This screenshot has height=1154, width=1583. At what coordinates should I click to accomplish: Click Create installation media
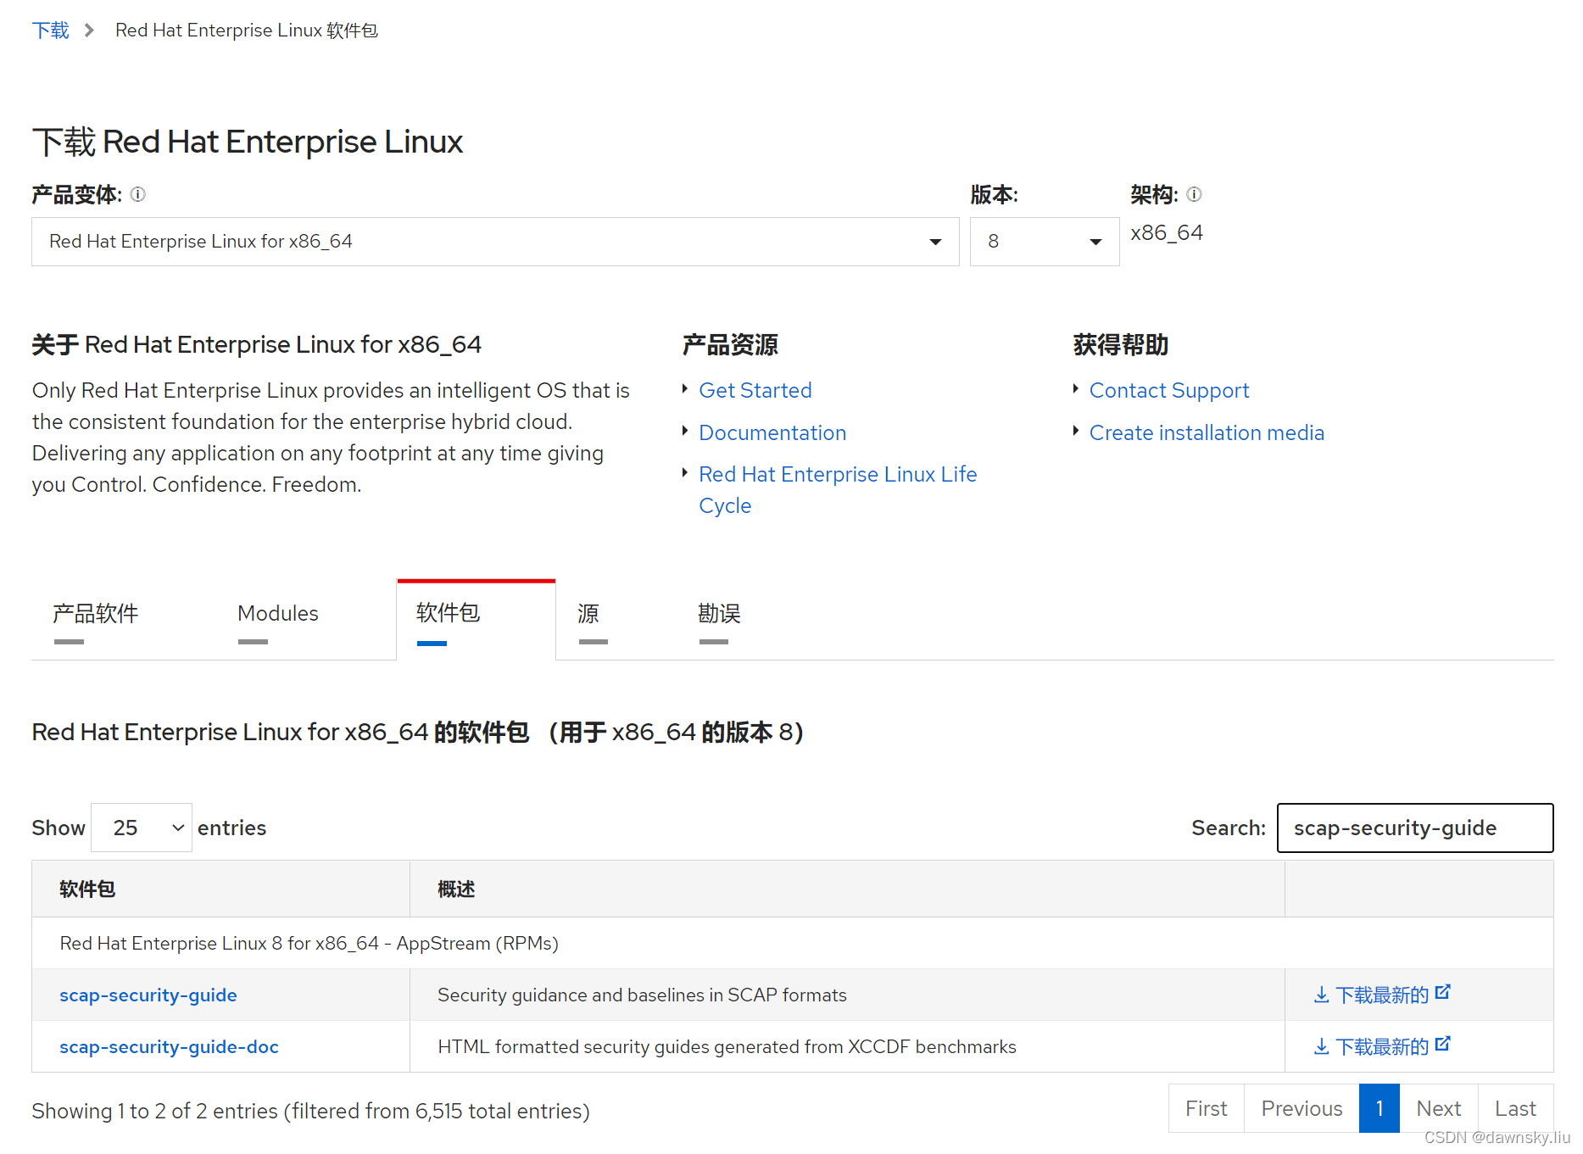1206,432
